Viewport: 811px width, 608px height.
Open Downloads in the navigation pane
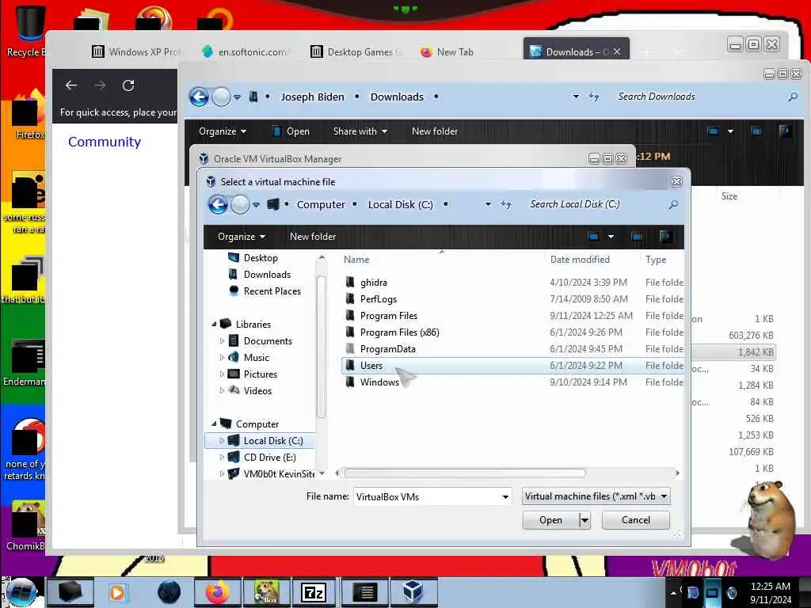pos(267,275)
